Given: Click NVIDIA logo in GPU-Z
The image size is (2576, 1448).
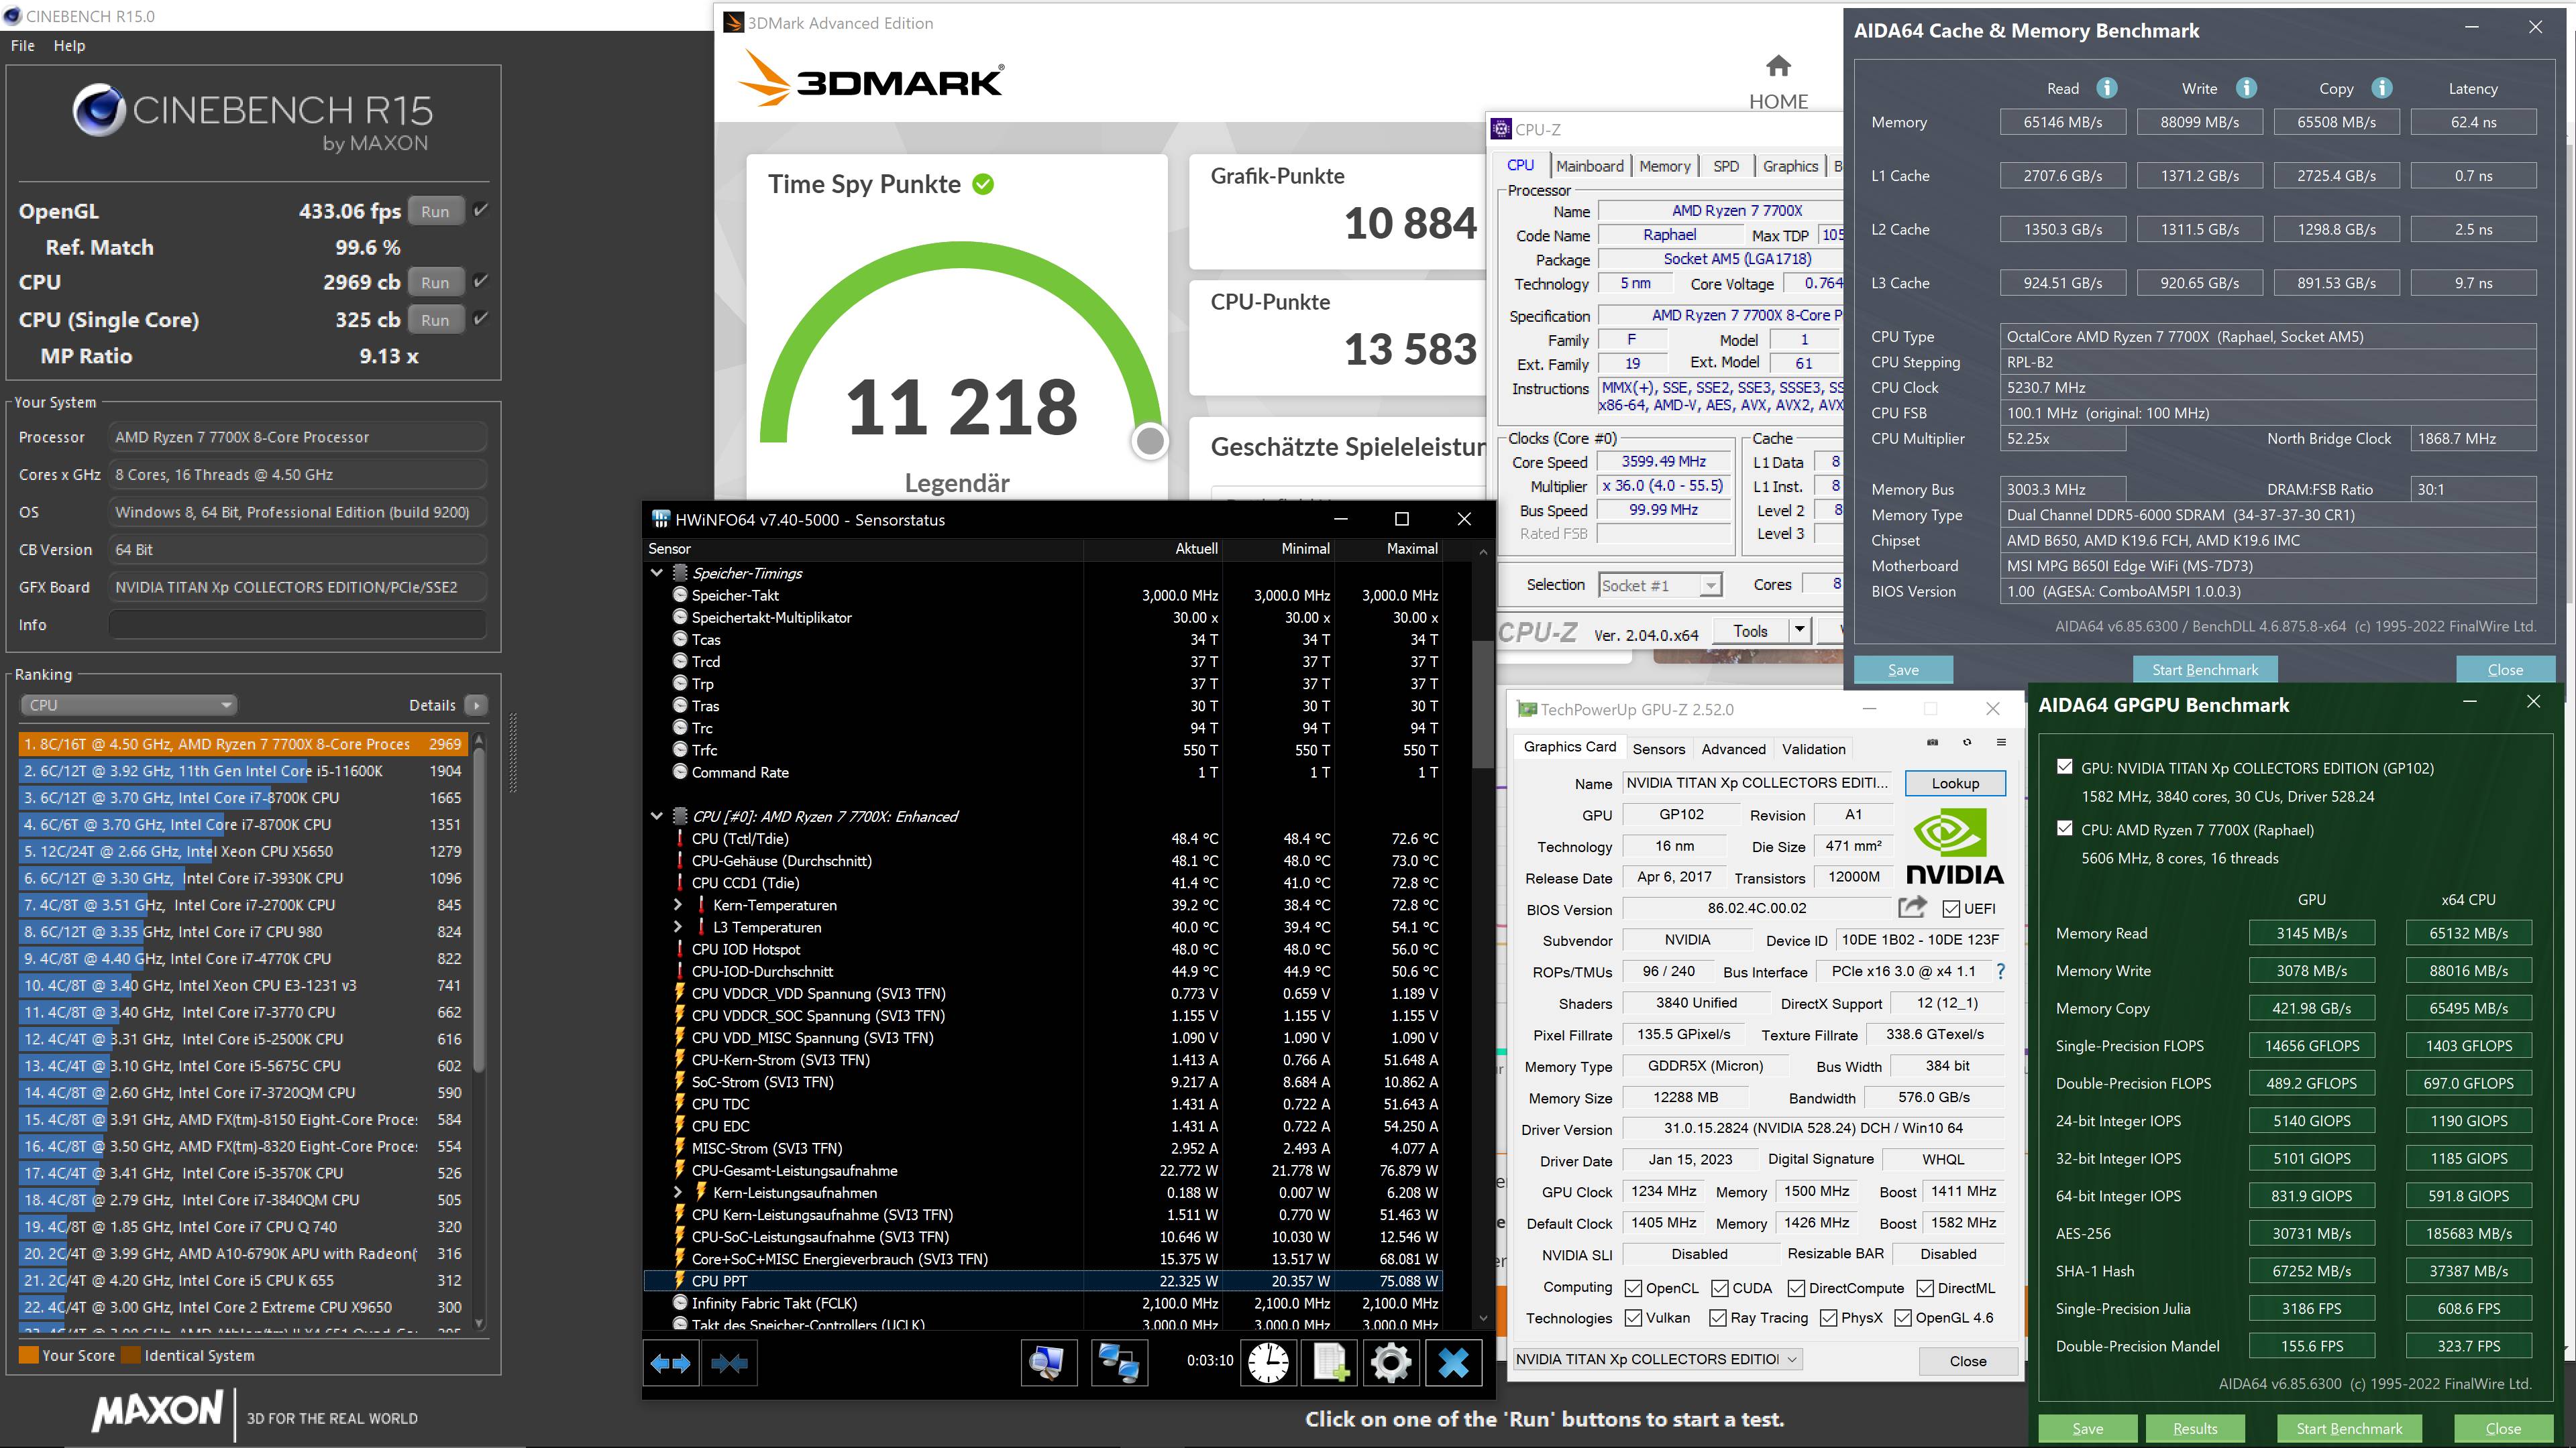Looking at the screenshot, I should click(x=1955, y=847).
